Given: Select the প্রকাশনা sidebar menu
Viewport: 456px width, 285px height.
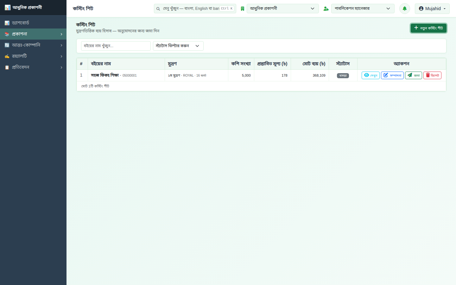Looking at the screenshot, I should [33, 34].
